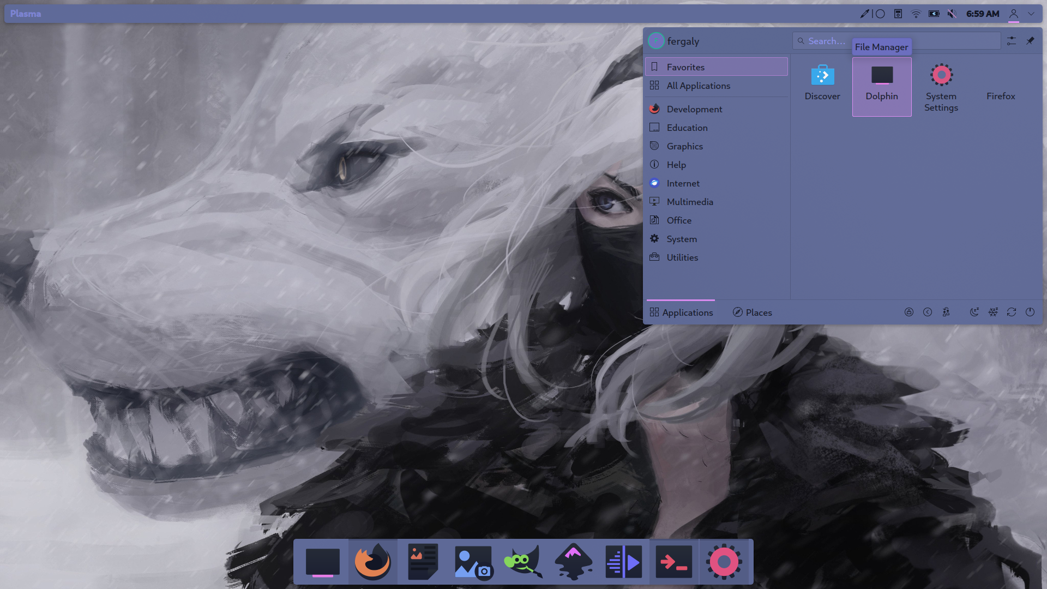Click the Search field in the launcher
1047x589 pixels.
tap(896, 41)
